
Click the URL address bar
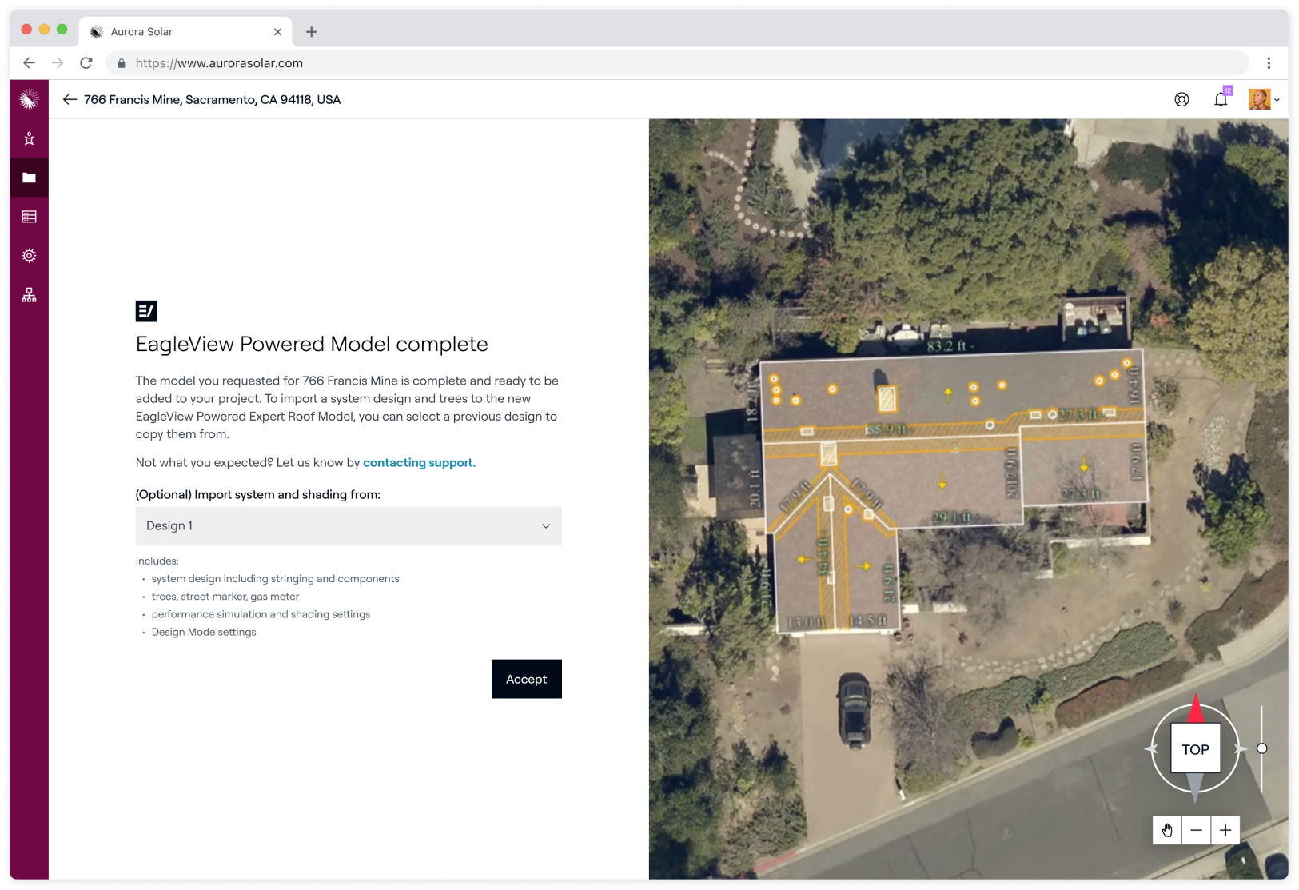point(677,63)
